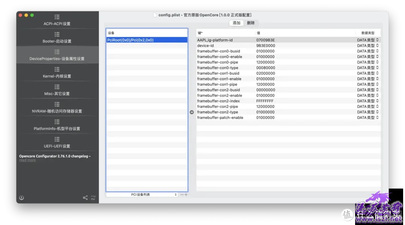Select the framebuffer-patch-enable key

click(x=220, y=118)
